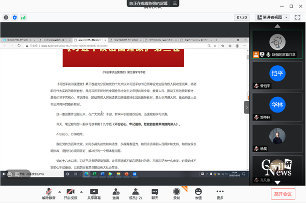Open PowerPoint from the shared taskbar

click(x=126, y=174)
